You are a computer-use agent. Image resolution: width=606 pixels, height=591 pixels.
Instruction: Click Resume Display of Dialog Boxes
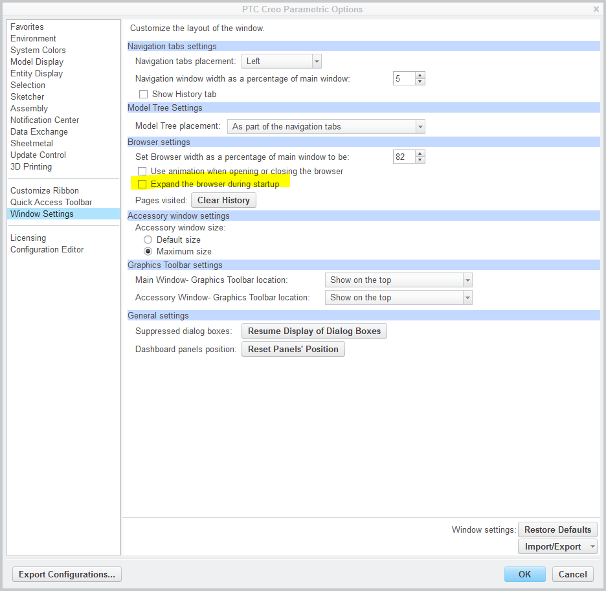[x=314, y=331]
